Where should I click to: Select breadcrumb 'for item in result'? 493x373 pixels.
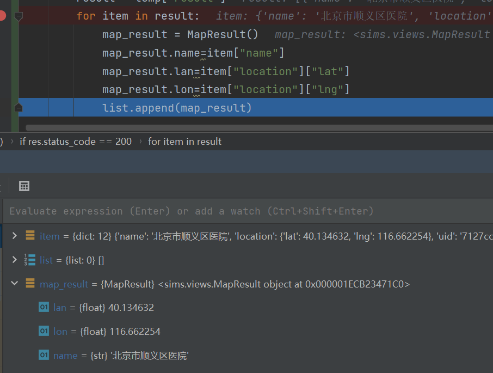tap(184, 142)
